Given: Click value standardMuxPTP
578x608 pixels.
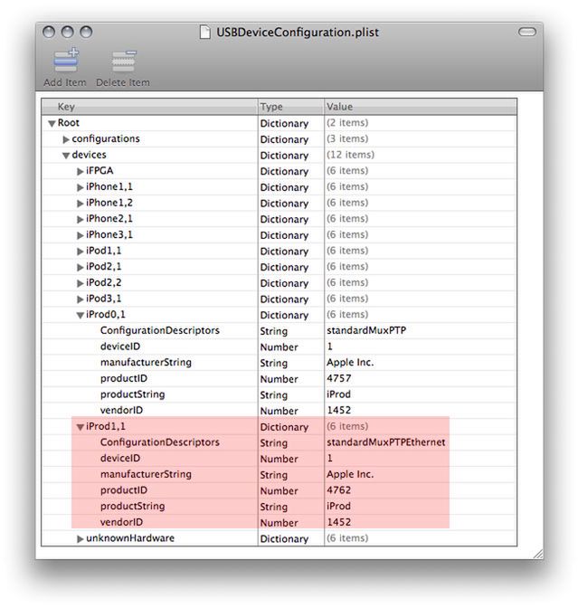Looking at the screenshot, I should tap(366, 330).
